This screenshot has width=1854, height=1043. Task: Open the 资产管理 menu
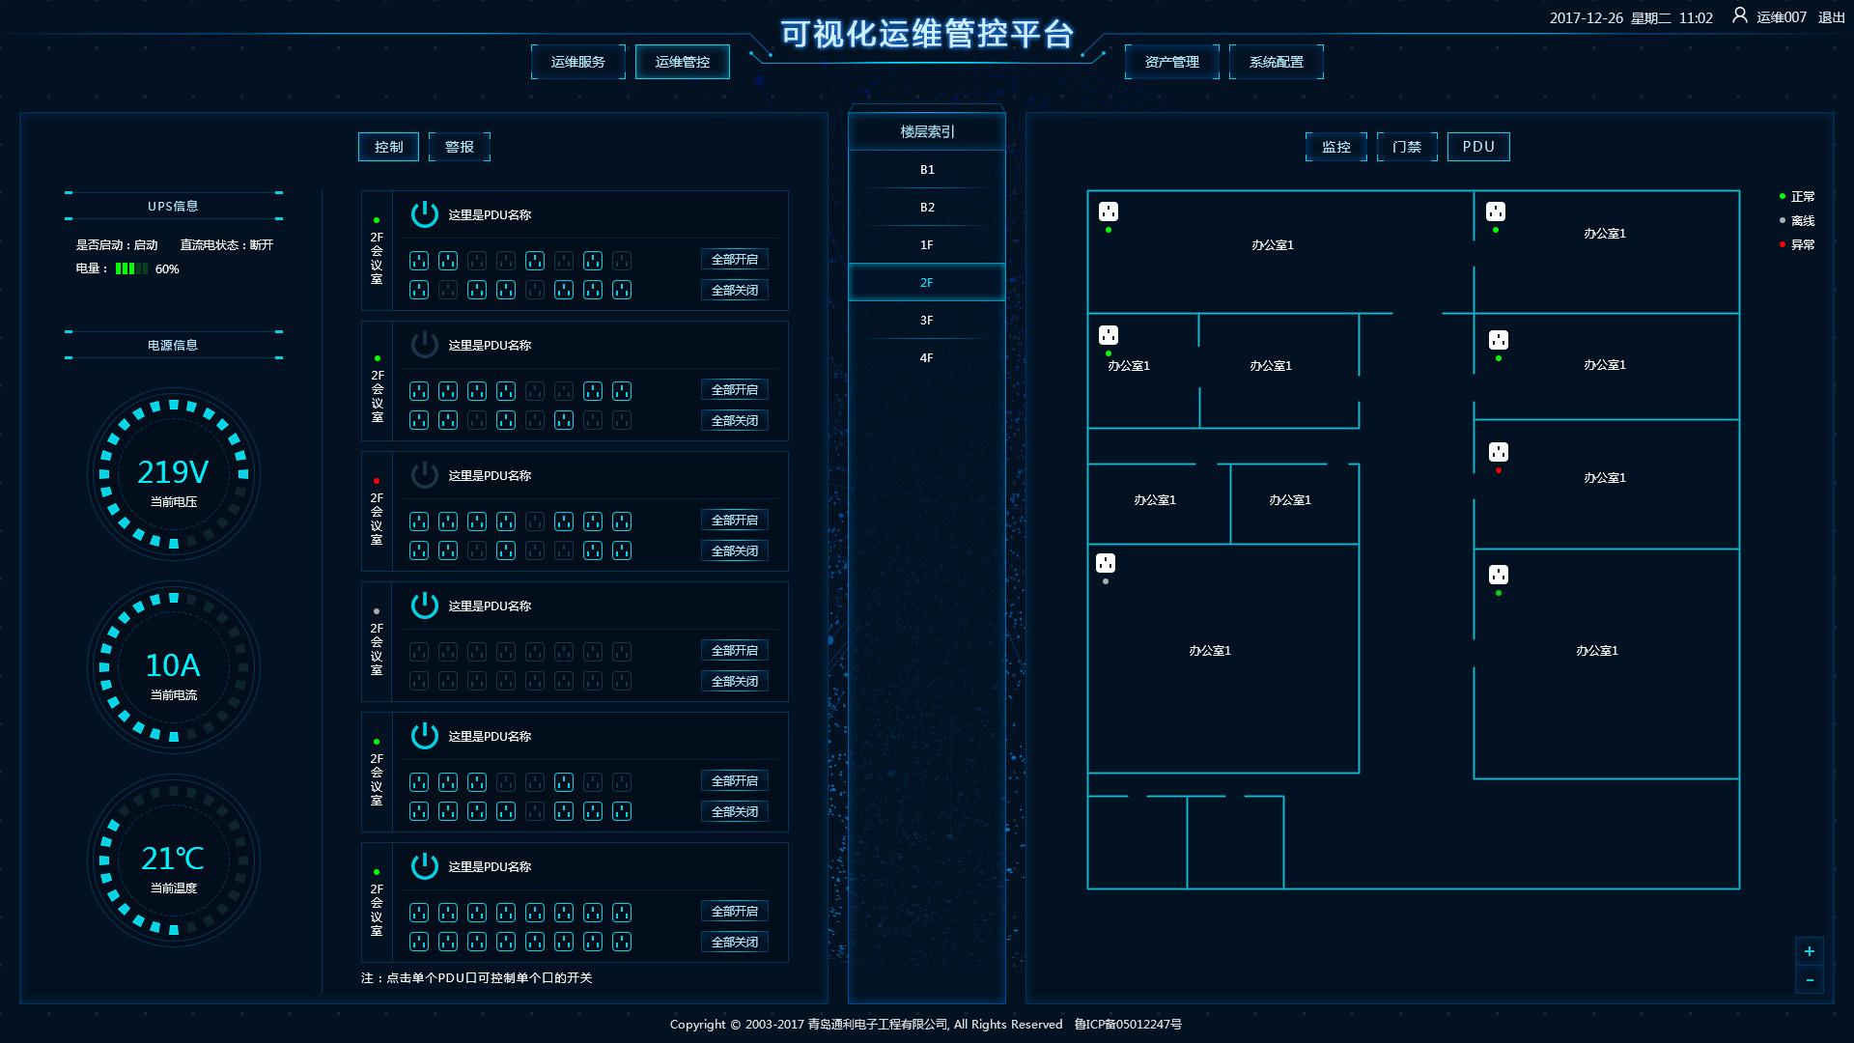(x=1171, y=62)
